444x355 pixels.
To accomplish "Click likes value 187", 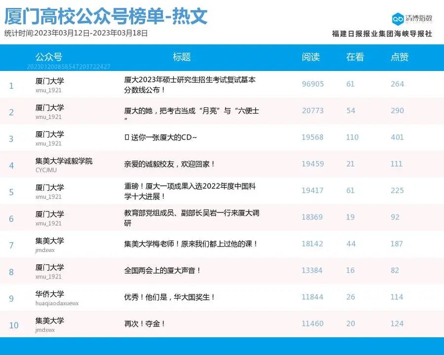I will pos(397,244).
